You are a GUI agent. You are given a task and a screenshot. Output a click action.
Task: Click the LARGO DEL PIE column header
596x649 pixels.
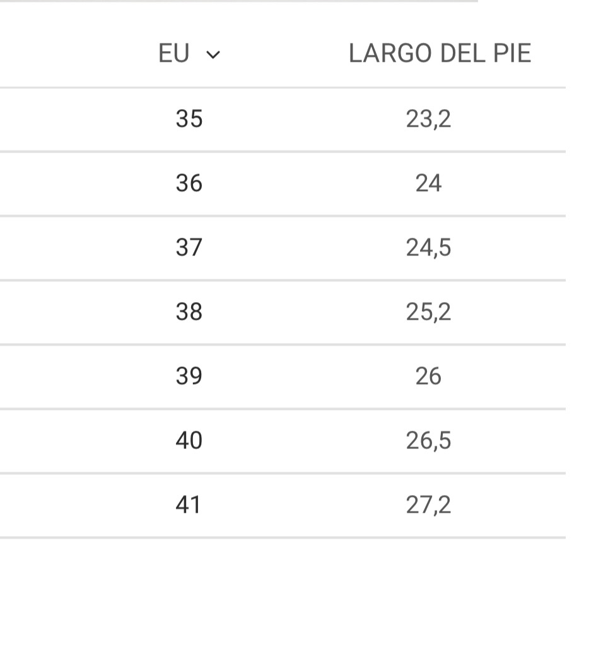coord(440,54)
